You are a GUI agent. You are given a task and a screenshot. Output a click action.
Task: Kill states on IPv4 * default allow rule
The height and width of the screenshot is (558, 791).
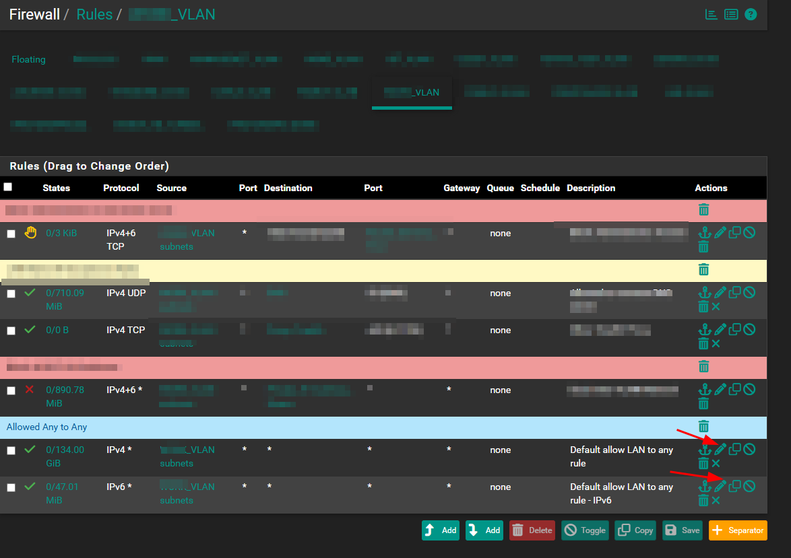[x=716, y=463]
